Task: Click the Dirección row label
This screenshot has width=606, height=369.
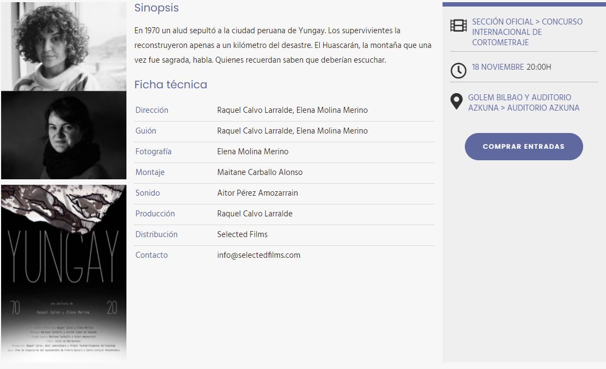Action: [x=152, y=110]
